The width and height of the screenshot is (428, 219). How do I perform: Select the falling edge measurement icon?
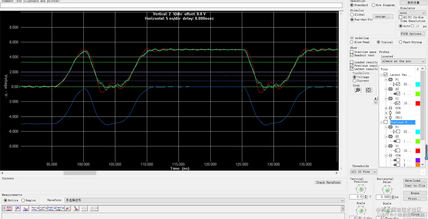25,209
